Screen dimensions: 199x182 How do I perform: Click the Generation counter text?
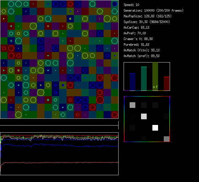coord(154,11)
